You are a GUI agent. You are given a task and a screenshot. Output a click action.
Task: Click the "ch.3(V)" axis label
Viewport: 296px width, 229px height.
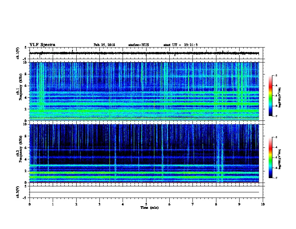18,192
